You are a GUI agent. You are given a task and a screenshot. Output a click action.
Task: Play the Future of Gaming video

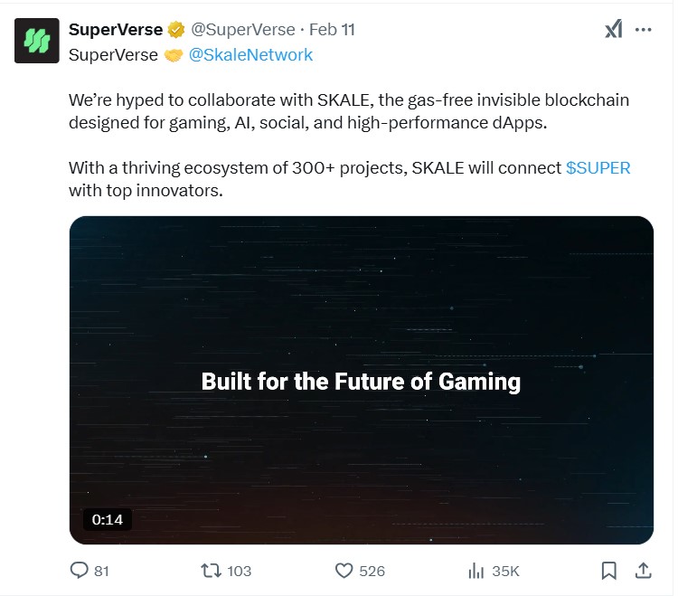click(x=361, y=381)
